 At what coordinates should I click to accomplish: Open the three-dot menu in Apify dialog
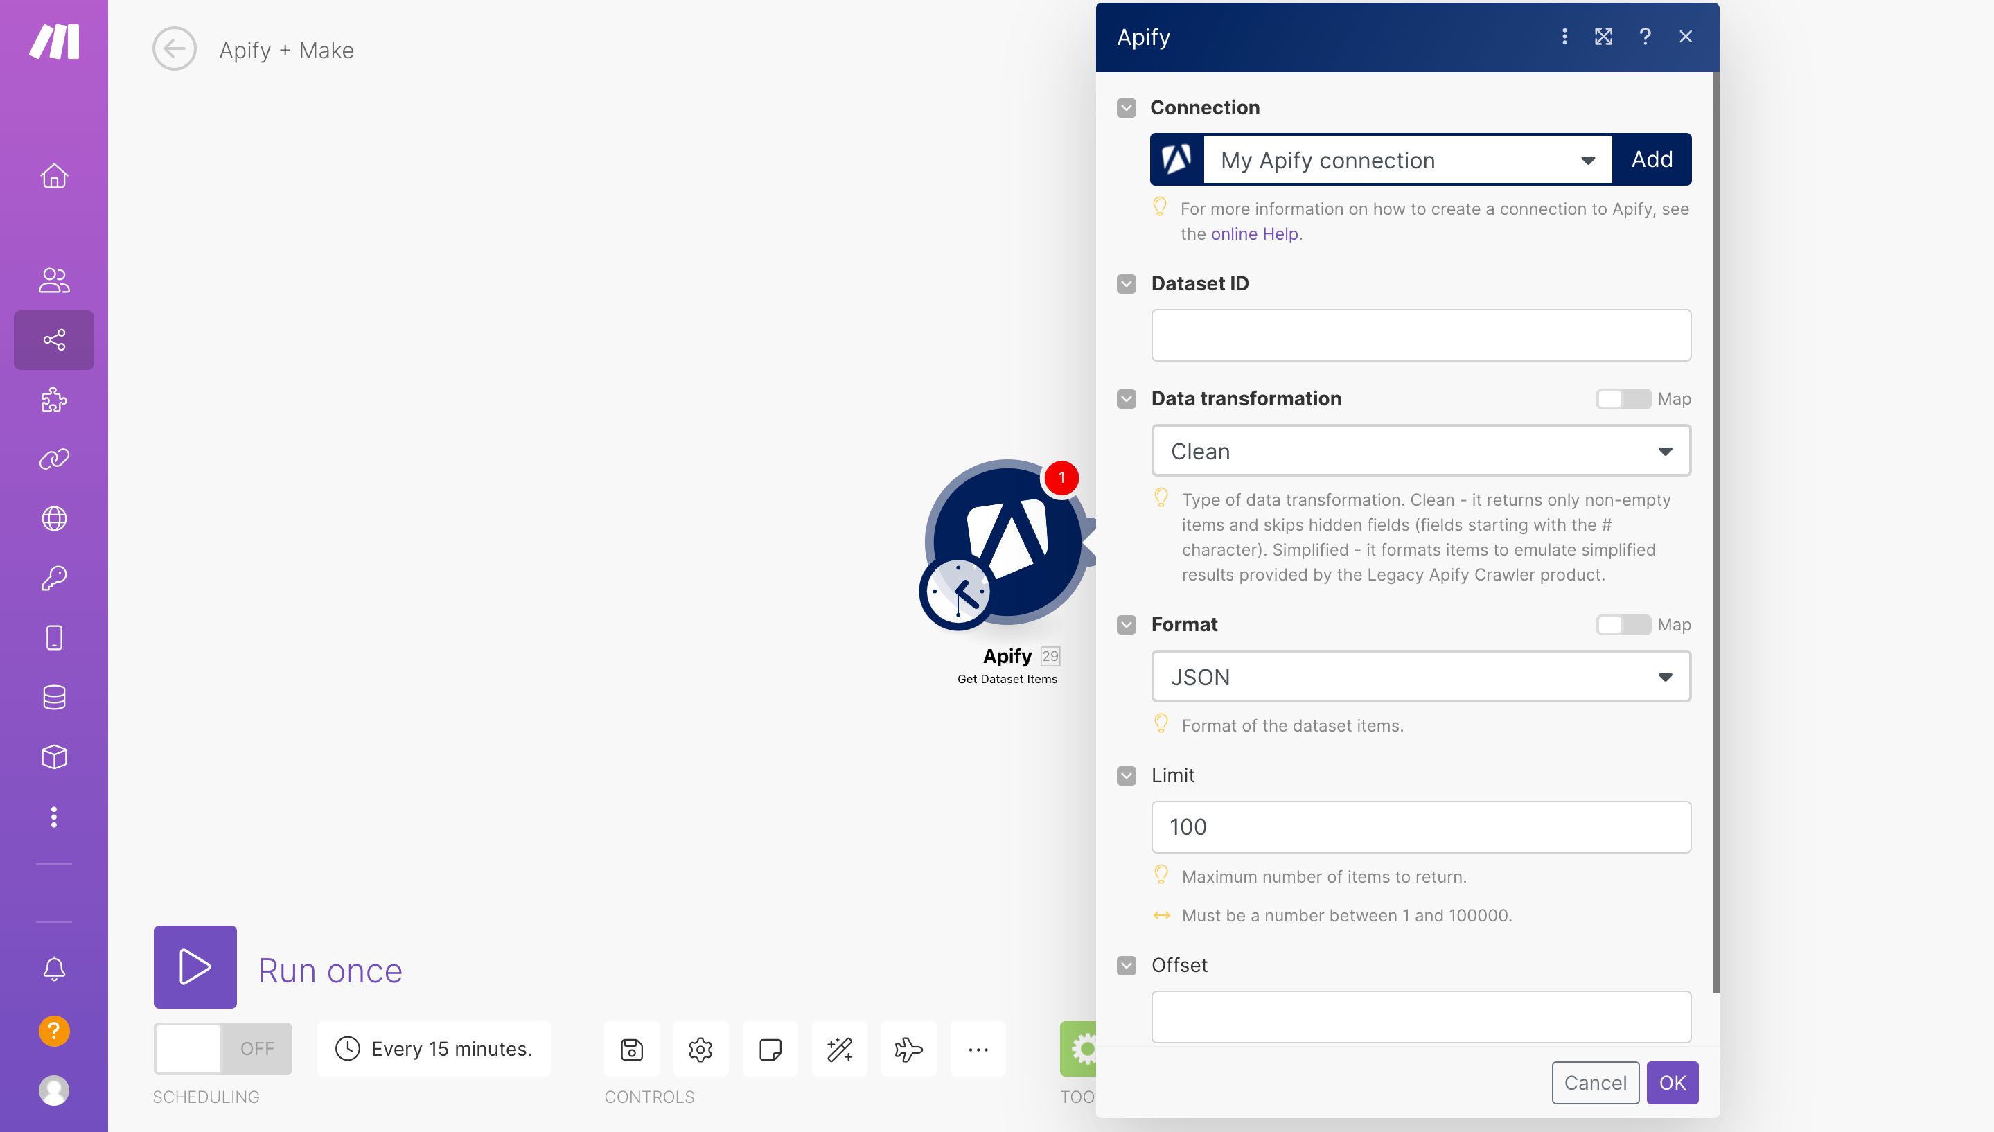pyautogui.click(x=1563, y=37)
